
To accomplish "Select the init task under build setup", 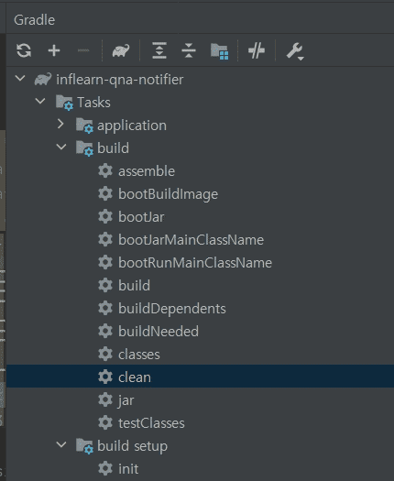I will [128, 469].
